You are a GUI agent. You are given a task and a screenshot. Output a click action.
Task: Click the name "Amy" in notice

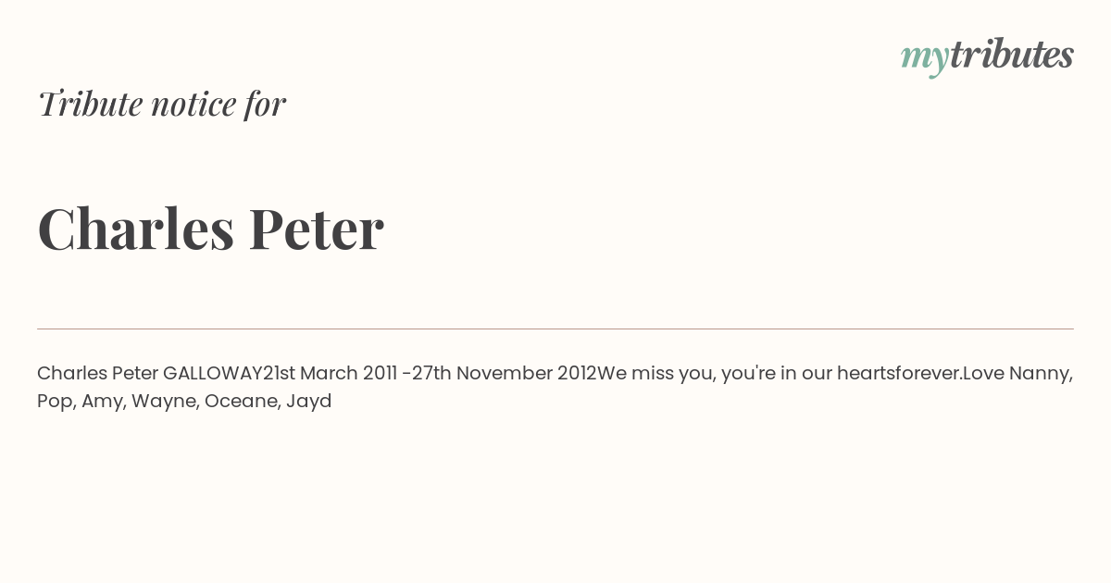pyautogui.click(x=102, y=402)
